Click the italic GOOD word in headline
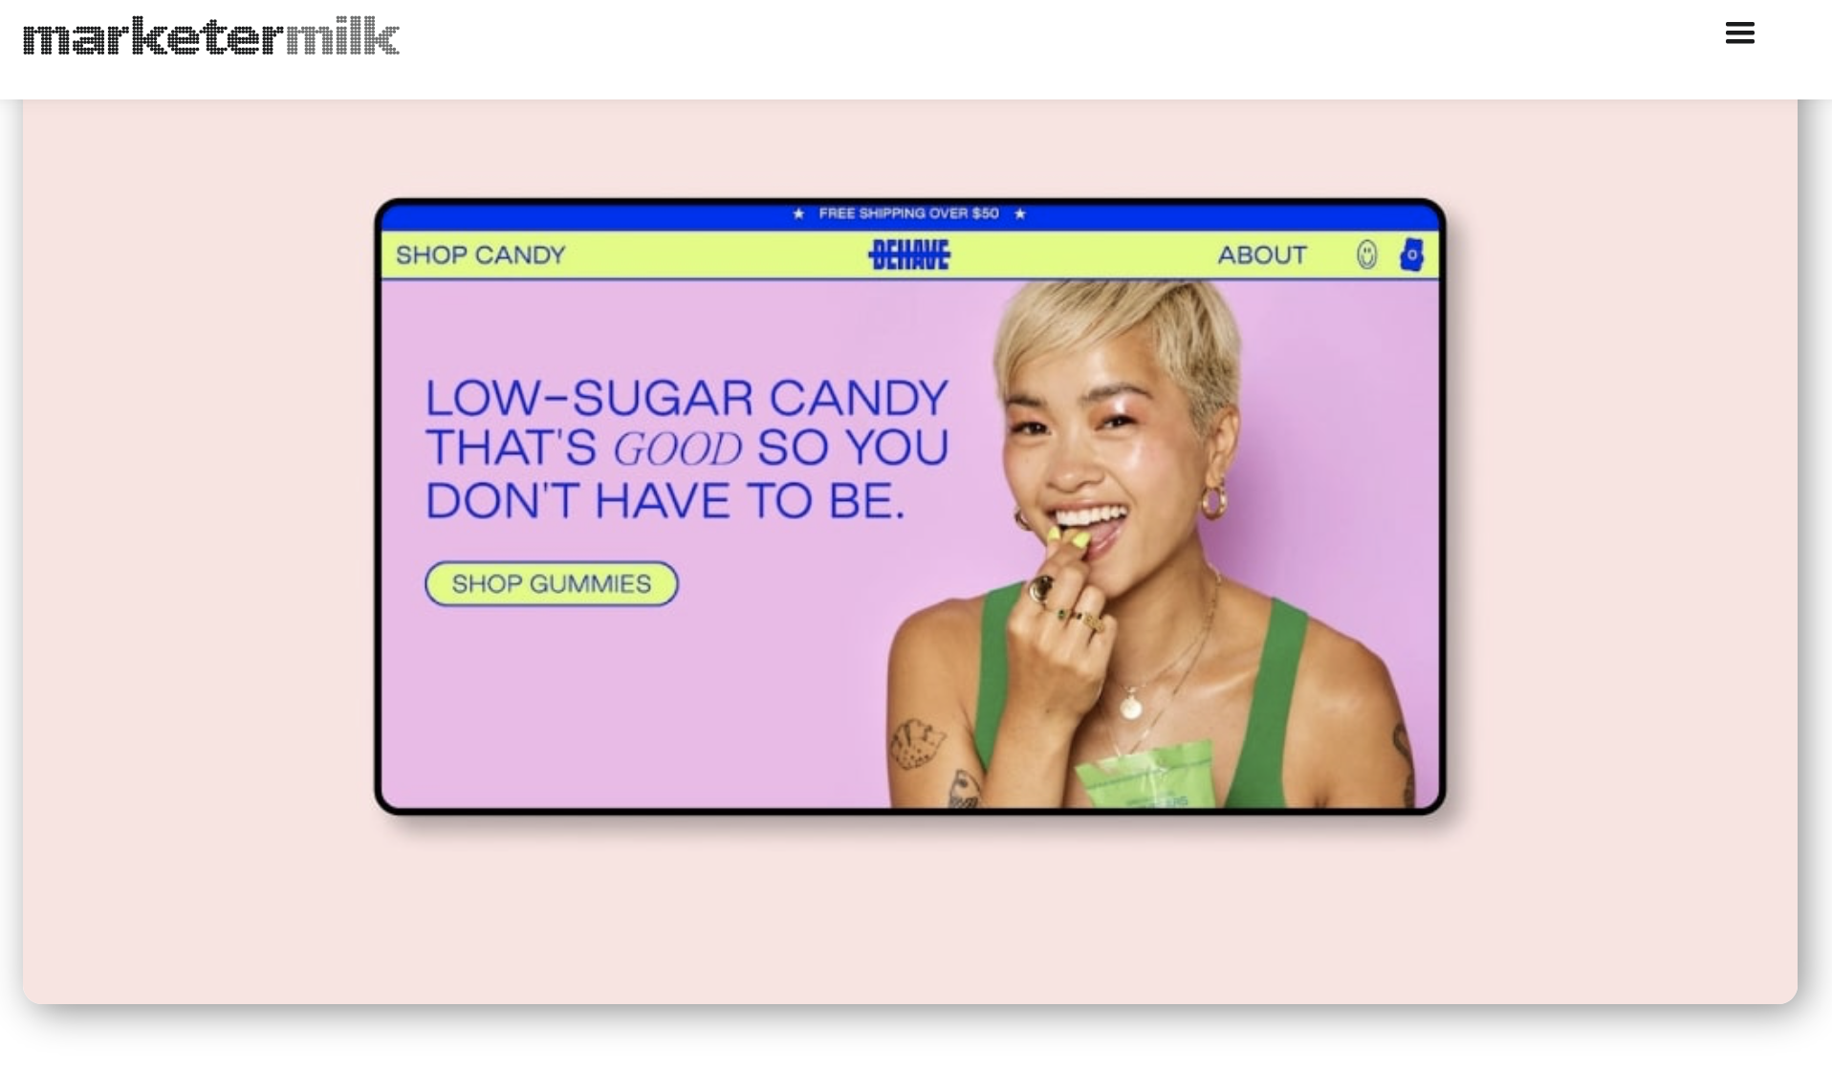Screen dimensions: 1832x1073 [677, 449]
